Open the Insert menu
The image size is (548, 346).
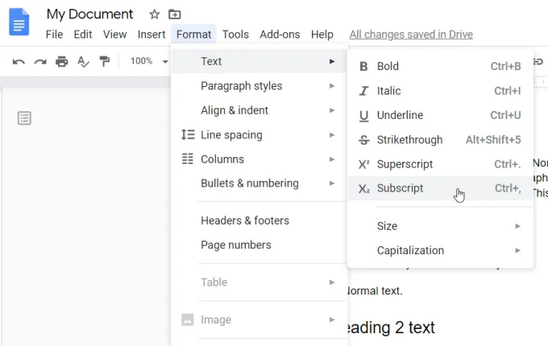(x=152, y=35)
